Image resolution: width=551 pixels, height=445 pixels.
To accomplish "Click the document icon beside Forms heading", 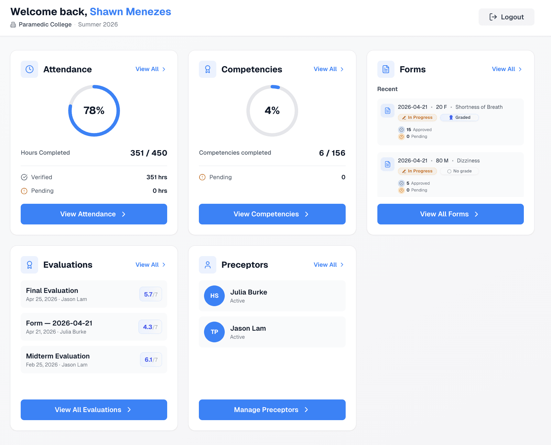I will pyautogui.click(x=386, y=69).
